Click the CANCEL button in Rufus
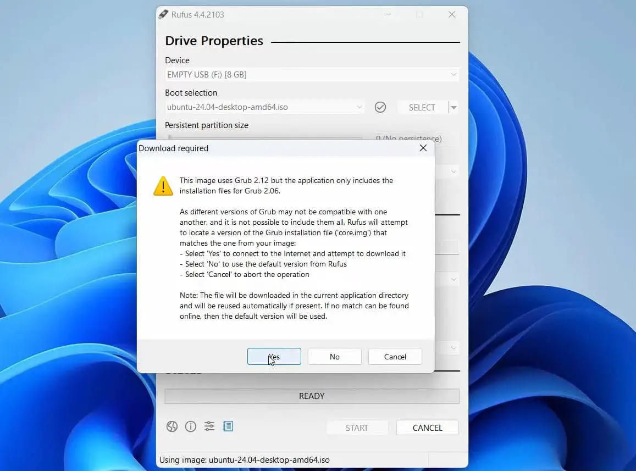636x471 pixels. 428,428
